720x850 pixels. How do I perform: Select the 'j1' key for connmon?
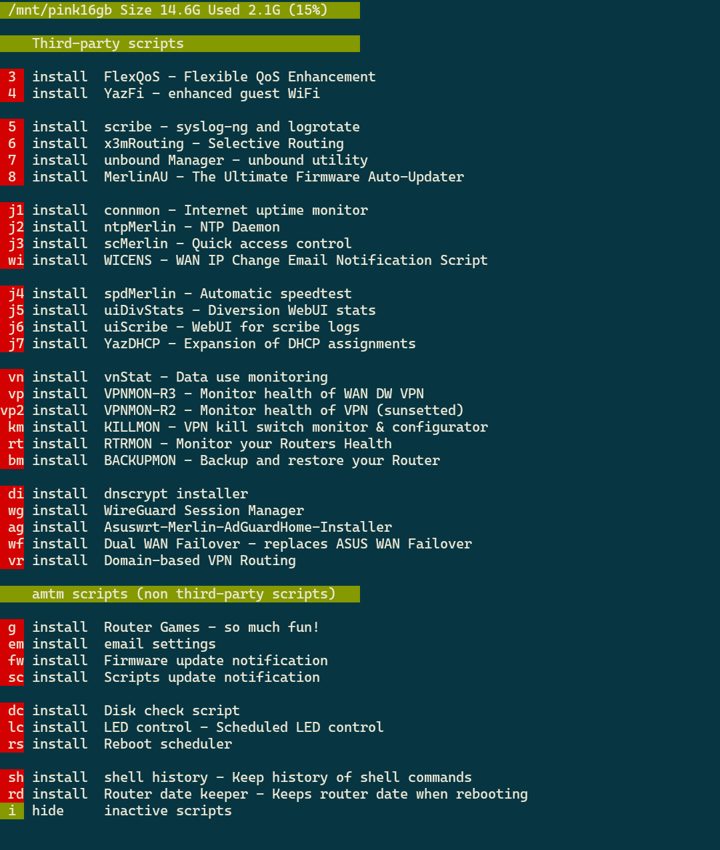click(x=15, y=210)
